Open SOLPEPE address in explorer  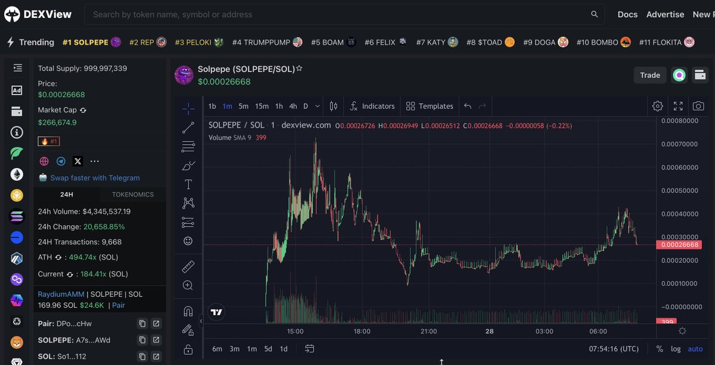(156, 340)
